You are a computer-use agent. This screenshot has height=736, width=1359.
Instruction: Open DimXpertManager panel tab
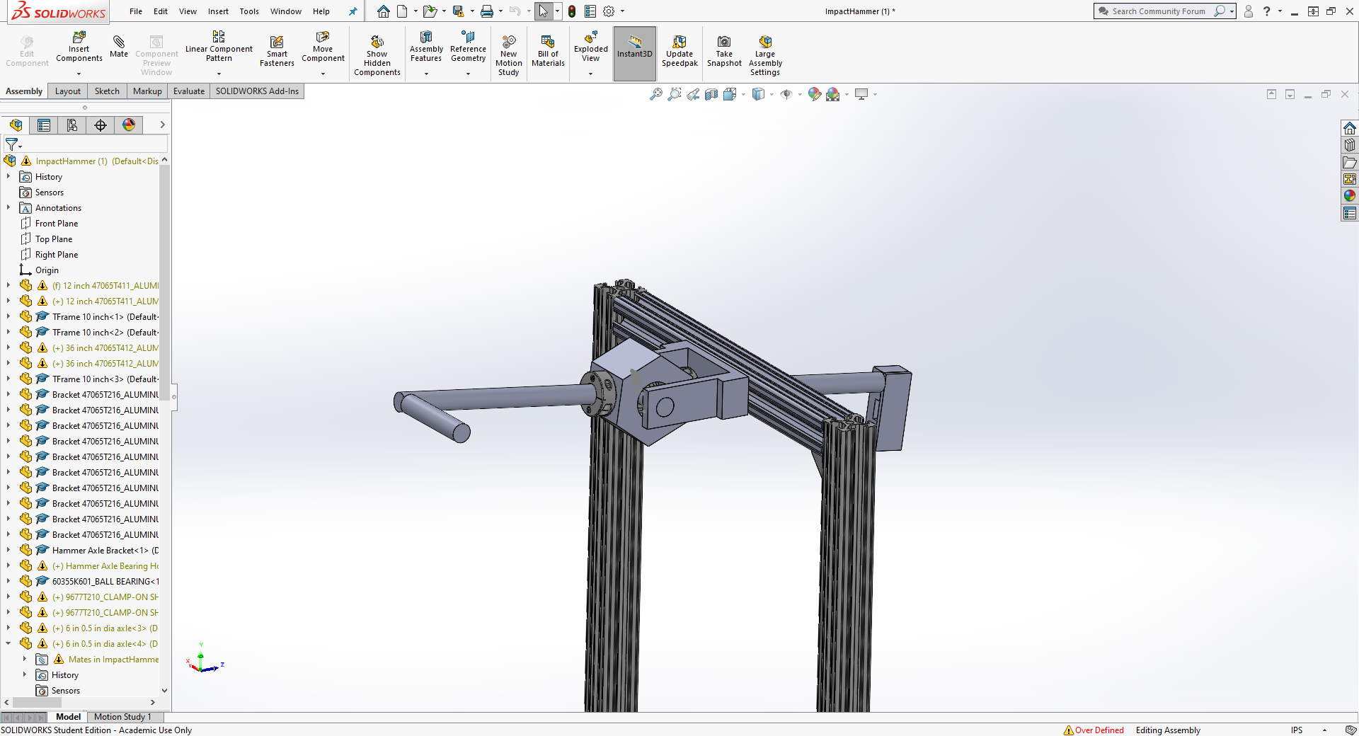pyautogui.click(x=101, y=125)
